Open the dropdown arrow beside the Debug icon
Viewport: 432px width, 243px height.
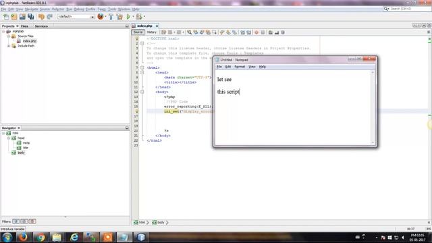click(144, 16)
